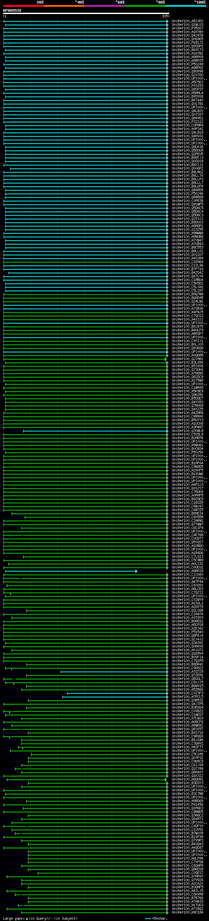Click the cyan ~100% legend segment
The height and width of the screenshot is (921, 209).
click(x=186, y=6)
